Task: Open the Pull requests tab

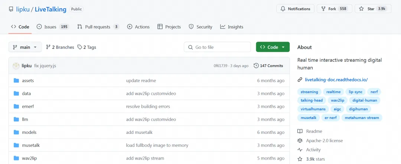Action: tap(98, 27)
